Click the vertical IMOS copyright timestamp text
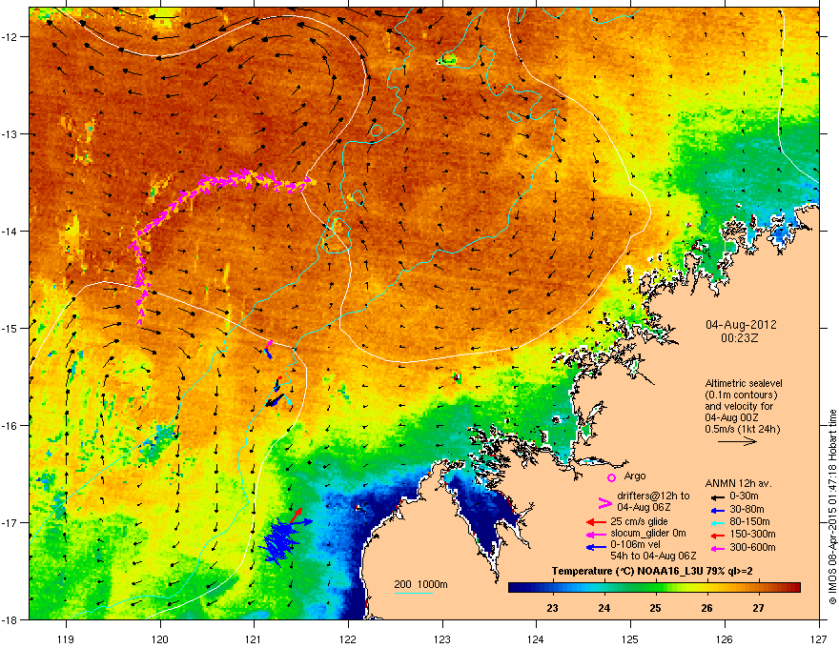 832,507
